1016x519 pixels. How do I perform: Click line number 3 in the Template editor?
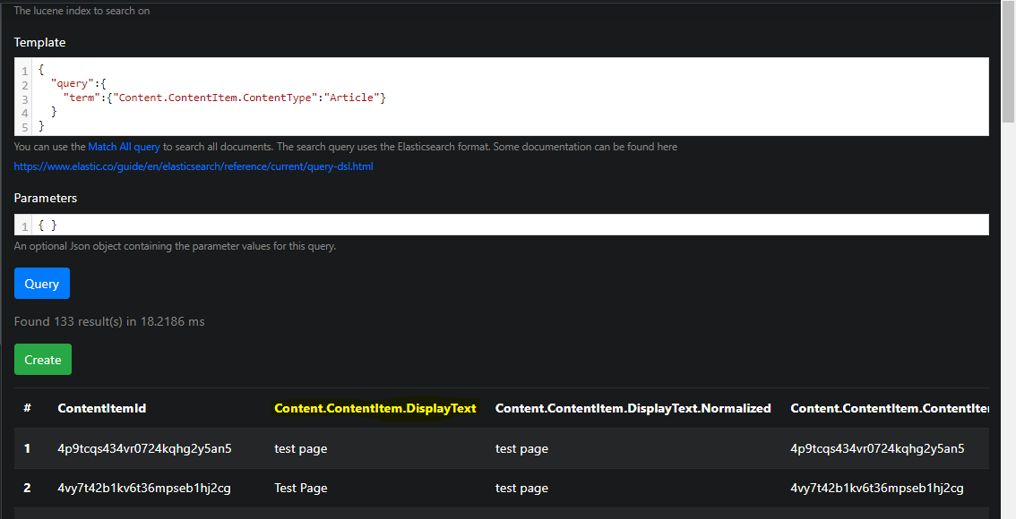(x=23, y=98)
